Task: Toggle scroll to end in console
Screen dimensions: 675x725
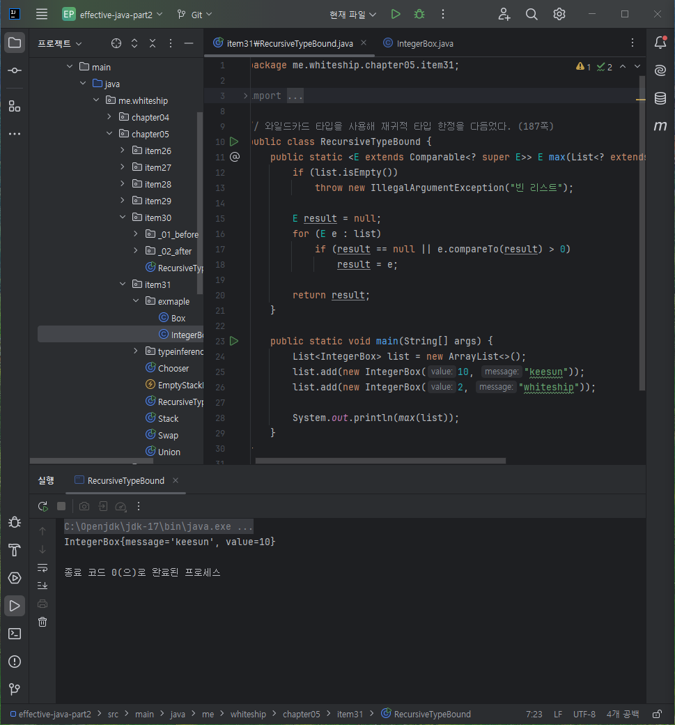Action: coord(42,586)
